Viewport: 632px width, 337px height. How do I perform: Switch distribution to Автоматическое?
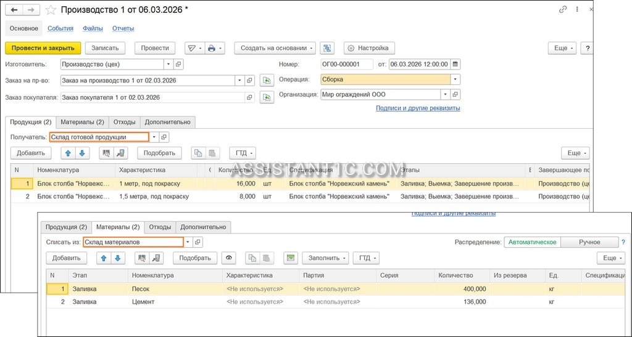[x=533, y=242]
